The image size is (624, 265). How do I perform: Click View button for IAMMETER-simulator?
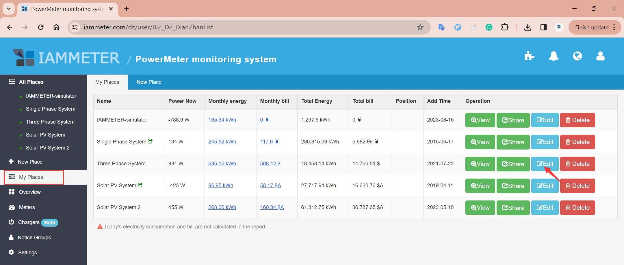click(x=480, y=120)
